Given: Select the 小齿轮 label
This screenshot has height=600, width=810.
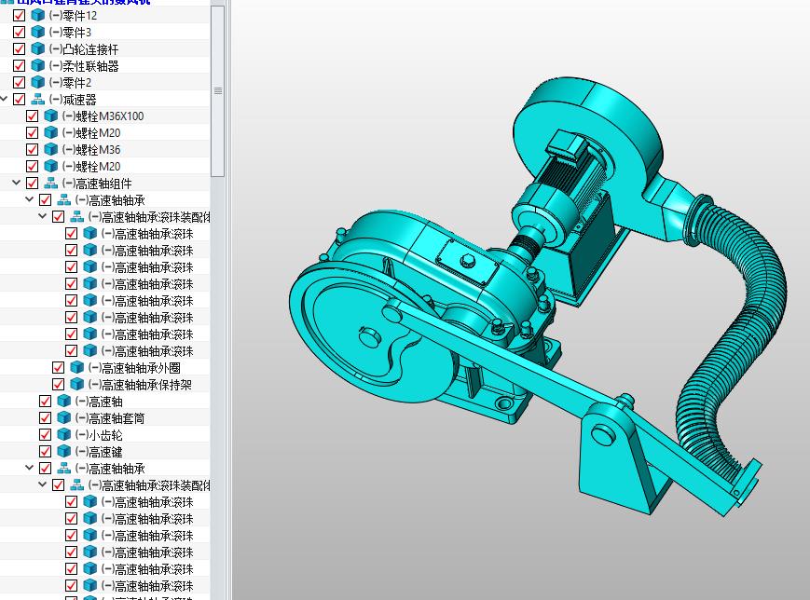Looking at the screenshot, I should pyautogui.click(x=99, y=435).
